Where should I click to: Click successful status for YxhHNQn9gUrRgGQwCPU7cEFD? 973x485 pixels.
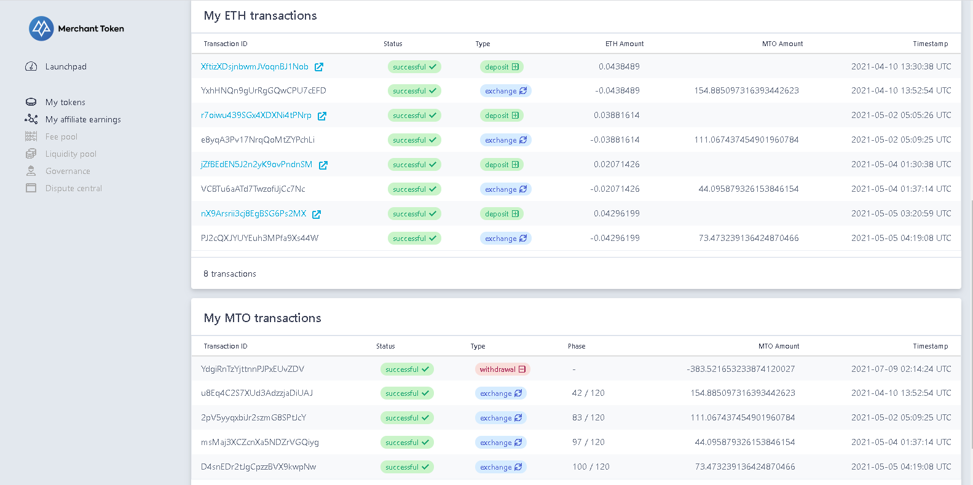click(414, 90)
